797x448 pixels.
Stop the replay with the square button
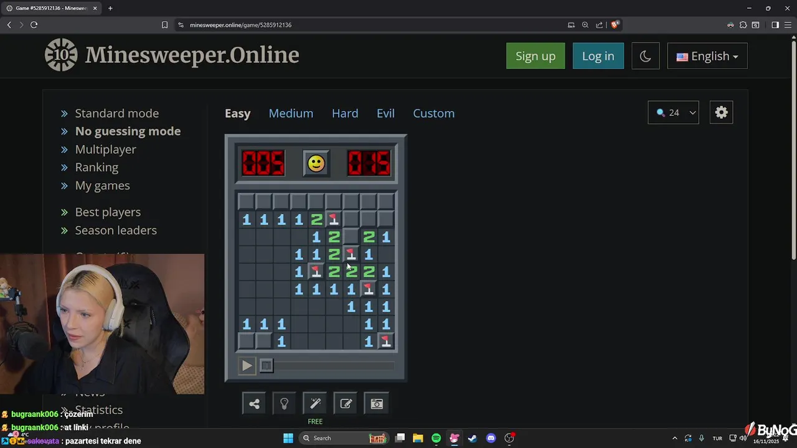[x=266, y=366]
